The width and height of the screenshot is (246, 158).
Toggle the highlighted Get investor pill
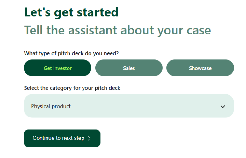click(58, 68)
